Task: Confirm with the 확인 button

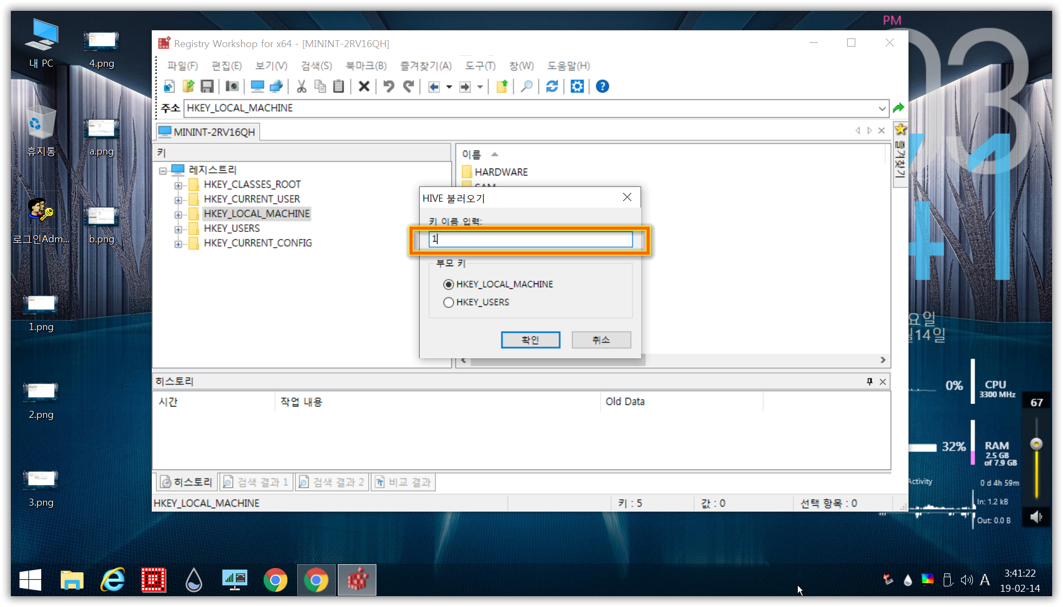Action: [530, 340]
